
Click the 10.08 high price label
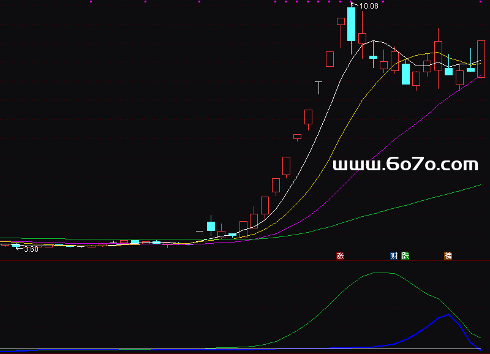[x=369, y=7]
